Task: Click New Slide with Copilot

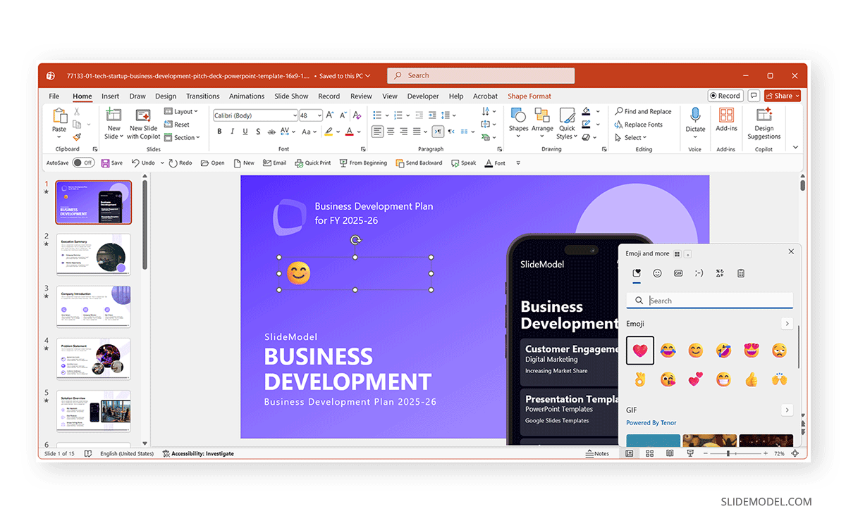Action: (143, 122)
